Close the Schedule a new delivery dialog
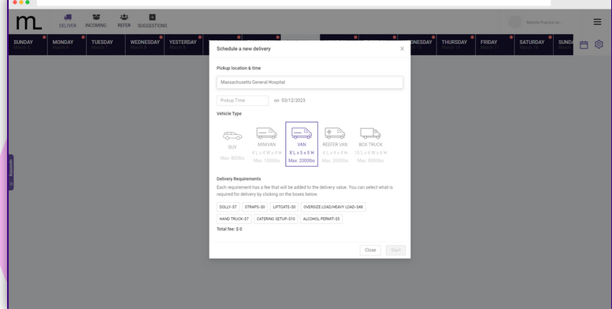This screenshot has width=612, height=309. click(402, 49)
